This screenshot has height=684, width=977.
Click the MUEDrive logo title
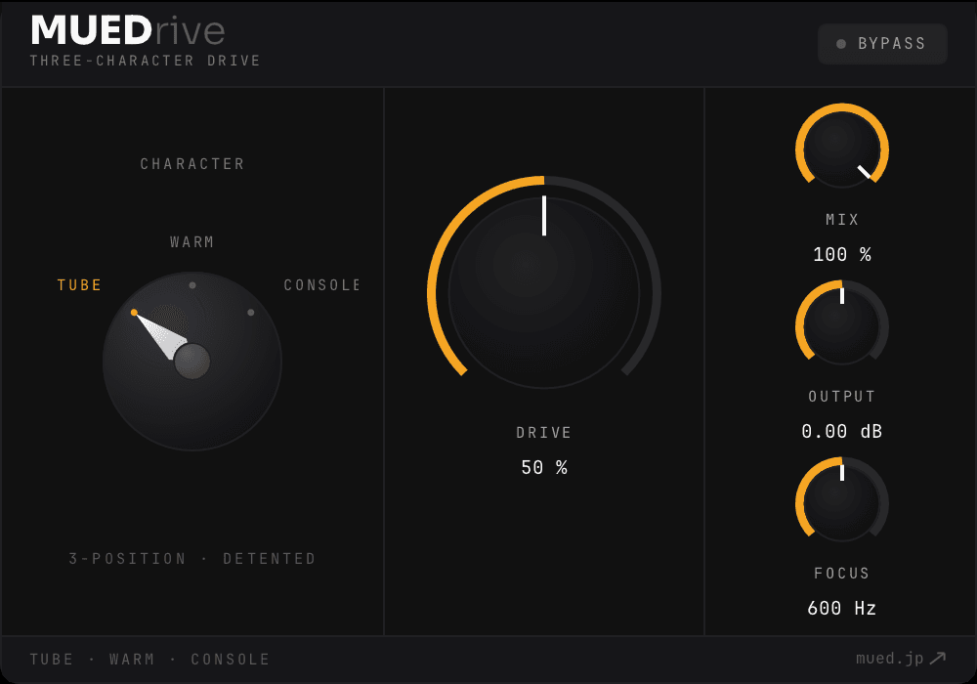(x=128, y=30)
